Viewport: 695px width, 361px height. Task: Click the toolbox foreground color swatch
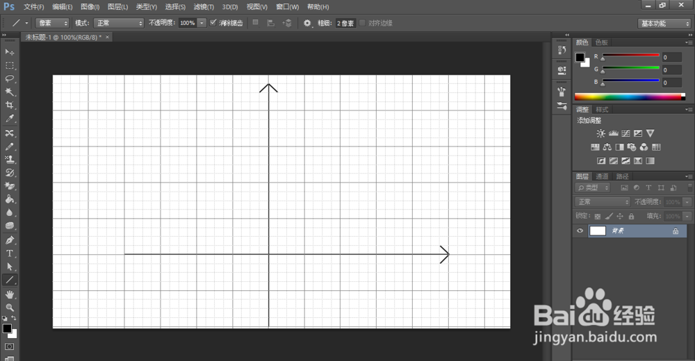pyautogui.click(x=7, y=328)
